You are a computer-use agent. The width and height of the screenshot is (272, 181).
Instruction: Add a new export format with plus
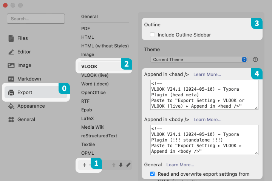[85, 165]
